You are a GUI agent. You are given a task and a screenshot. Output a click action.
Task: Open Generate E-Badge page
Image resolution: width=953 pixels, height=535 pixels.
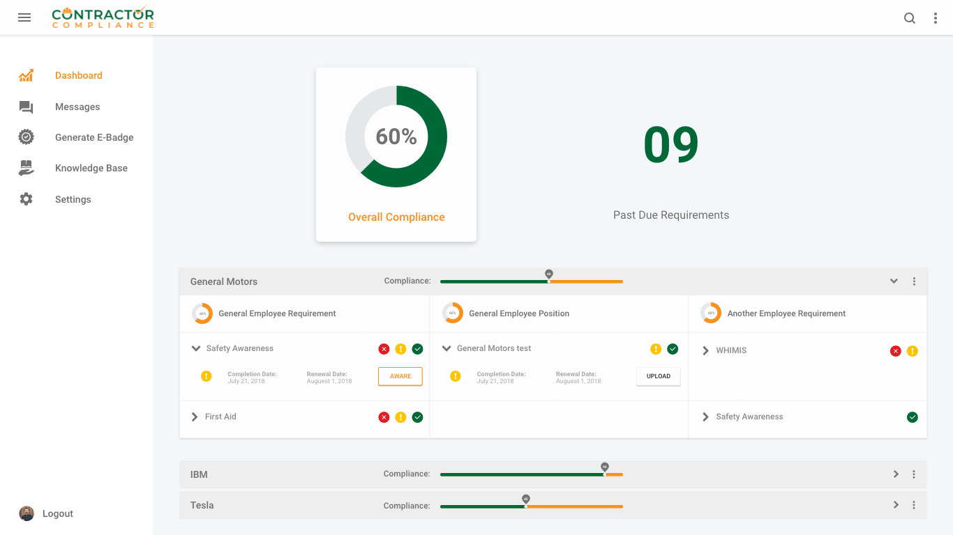(94, 137)
